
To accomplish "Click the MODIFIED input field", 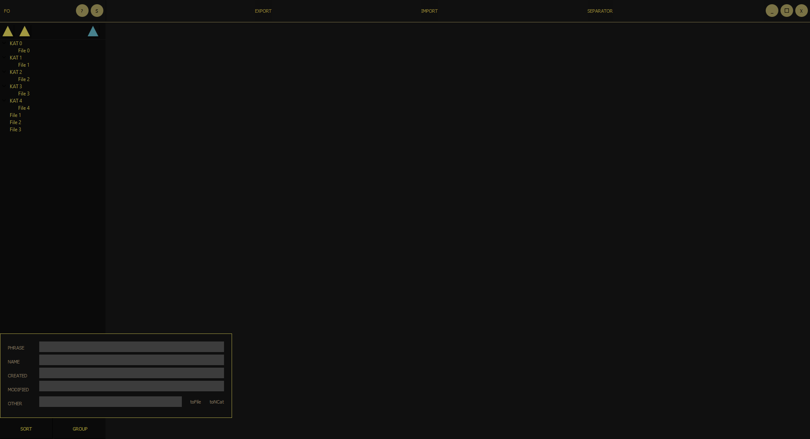I will 131,386.
